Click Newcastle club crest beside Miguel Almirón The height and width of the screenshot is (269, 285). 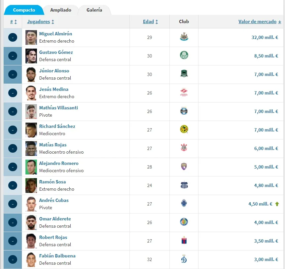tap(184, 37)
